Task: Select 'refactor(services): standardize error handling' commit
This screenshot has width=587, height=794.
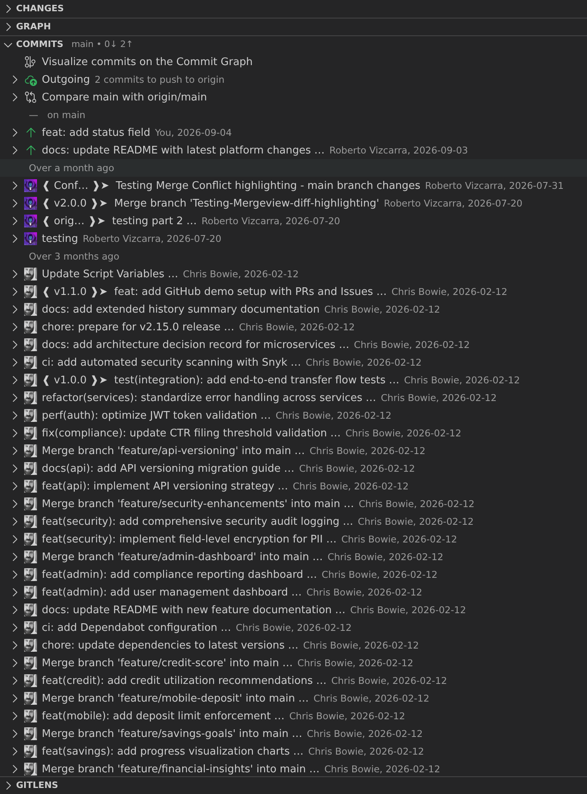Action: pos(293,398)
